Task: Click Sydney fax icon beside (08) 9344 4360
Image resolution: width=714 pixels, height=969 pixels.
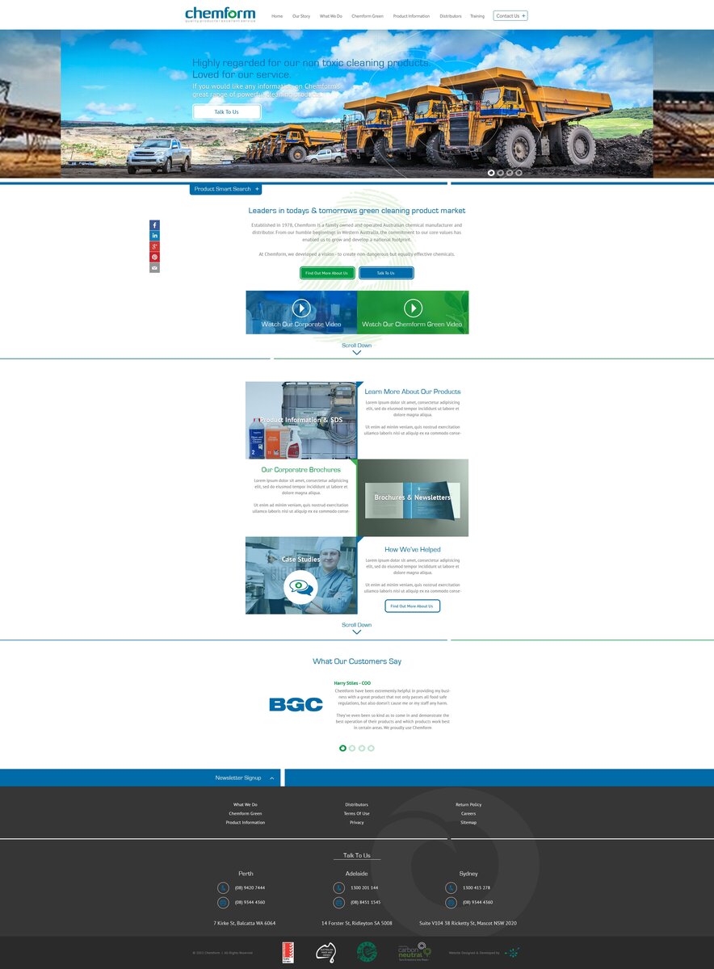Action: (451, 902)
